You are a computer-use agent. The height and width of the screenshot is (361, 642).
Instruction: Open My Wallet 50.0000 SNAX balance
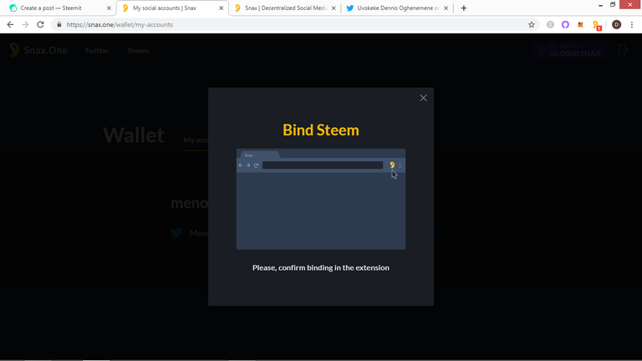(x=569, y=50)
